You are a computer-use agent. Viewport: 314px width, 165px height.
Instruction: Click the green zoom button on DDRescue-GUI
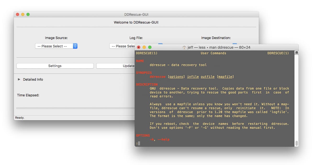tap(28, 14)
